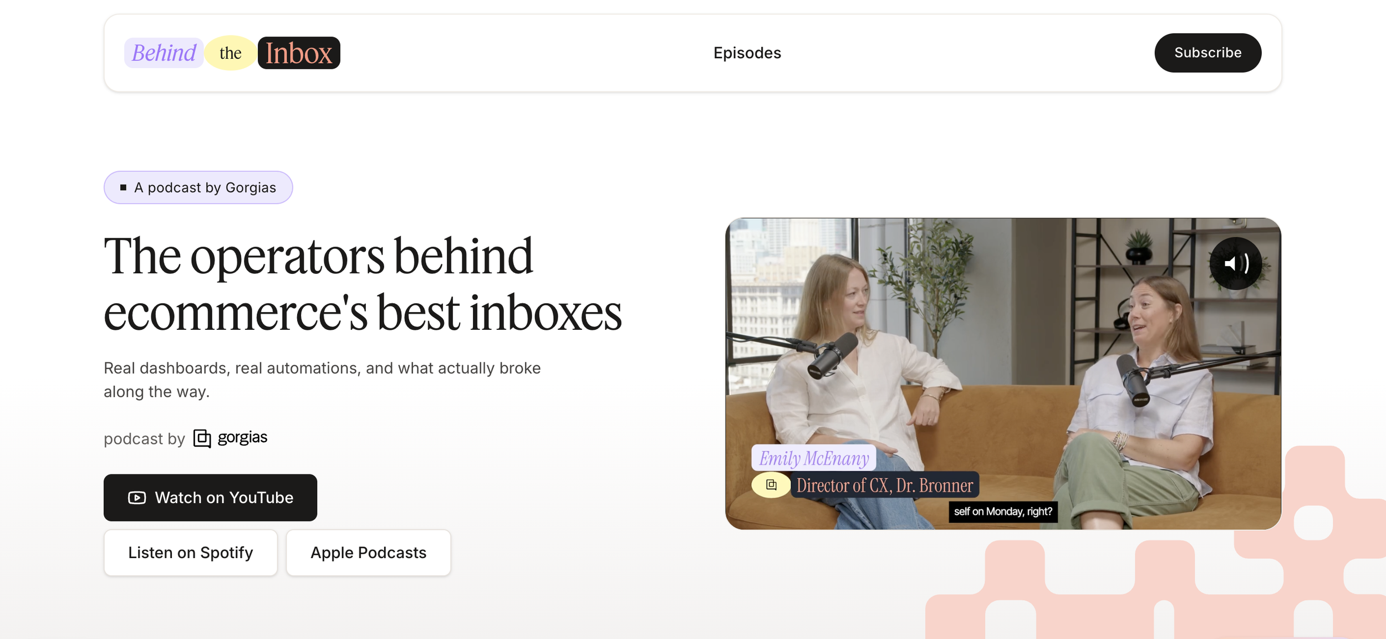Click the yellow Gorgias icon in video caption
This screenshot has height=639, width=1386.
[x=771, y=485]
